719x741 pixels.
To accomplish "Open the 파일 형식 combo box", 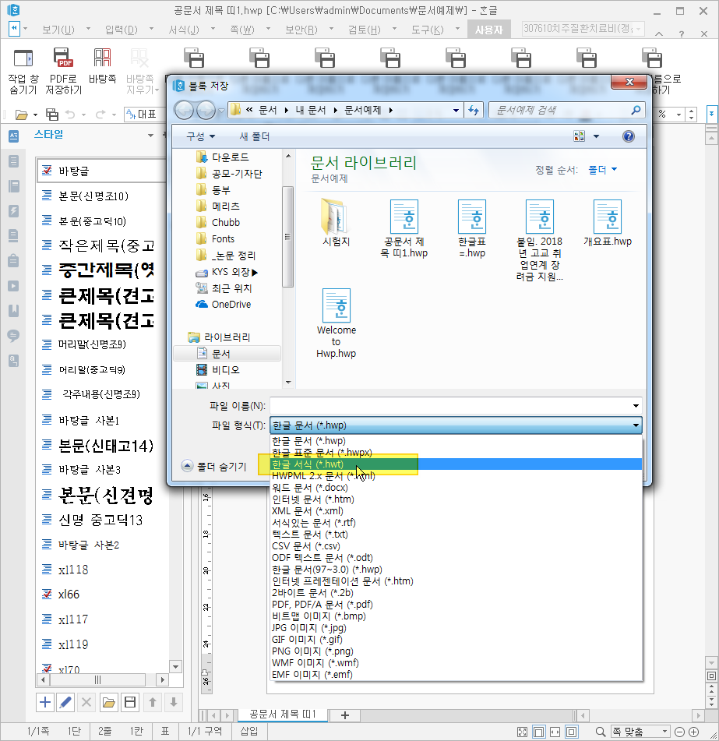I will 456,425.
